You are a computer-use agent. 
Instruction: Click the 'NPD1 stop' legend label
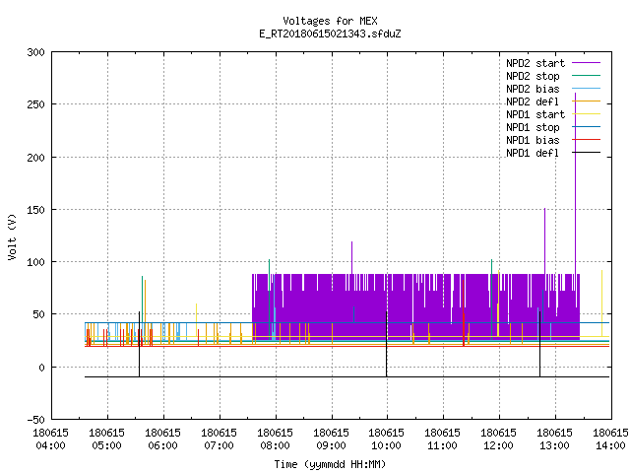(533, 127)
